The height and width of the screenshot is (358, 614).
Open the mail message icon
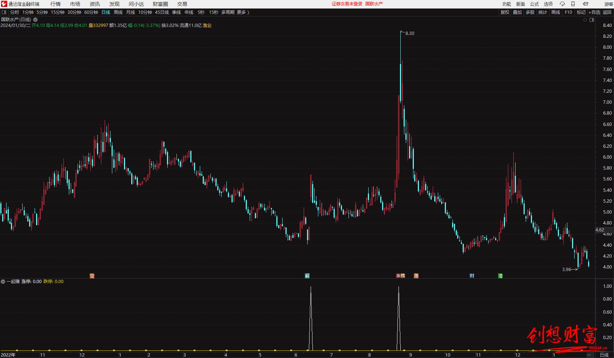point(586,4)
